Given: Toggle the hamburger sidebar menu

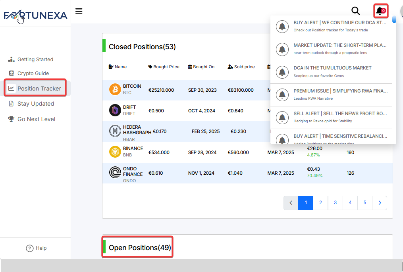Looking at the screenshot, I should coord(79,11).
